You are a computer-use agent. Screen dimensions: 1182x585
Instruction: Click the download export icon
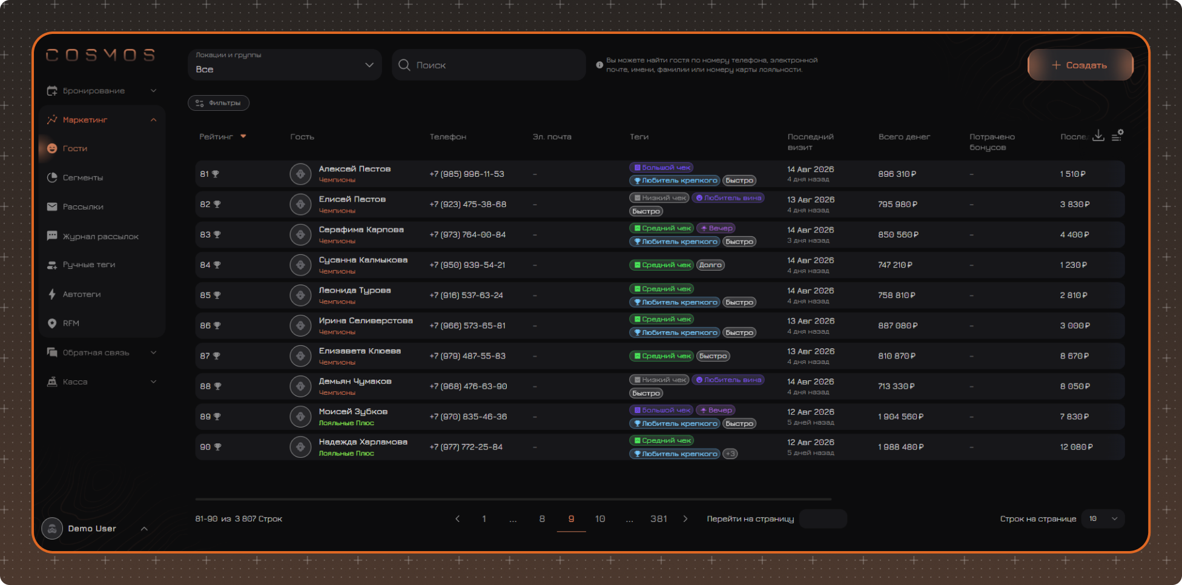(1098, 136)
